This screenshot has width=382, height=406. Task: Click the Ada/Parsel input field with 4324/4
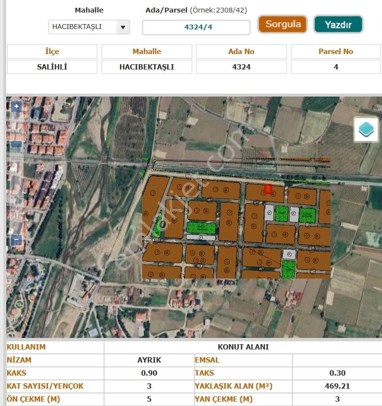[196, 27]
